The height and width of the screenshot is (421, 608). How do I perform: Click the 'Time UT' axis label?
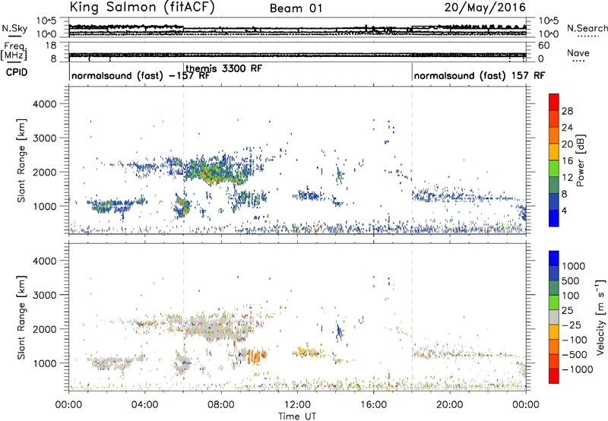click(x=297, y=416)
